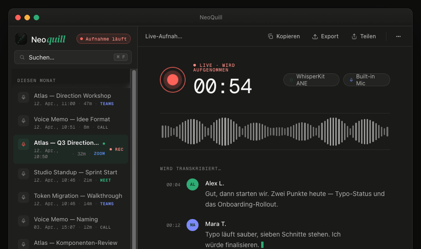Click the AL speaker avatar

[x=193, y=184]
